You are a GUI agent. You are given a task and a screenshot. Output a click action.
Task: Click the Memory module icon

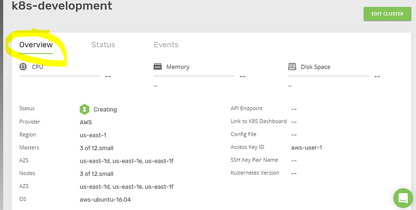click(x=158, y=67)
